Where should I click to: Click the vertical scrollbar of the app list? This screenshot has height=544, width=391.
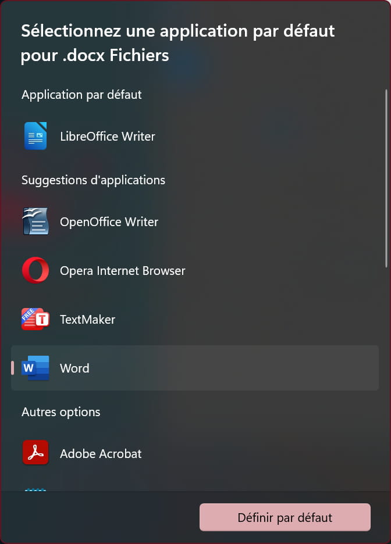[386, 178]
